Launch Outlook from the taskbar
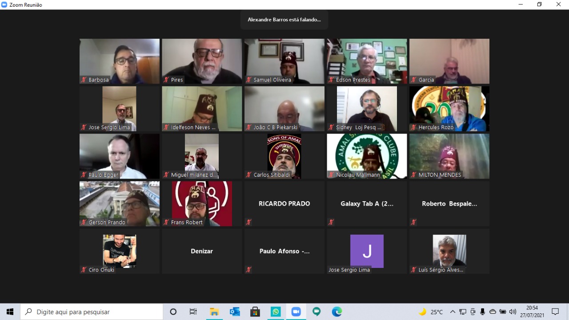The image size is (569, 320). pos(235,312)
